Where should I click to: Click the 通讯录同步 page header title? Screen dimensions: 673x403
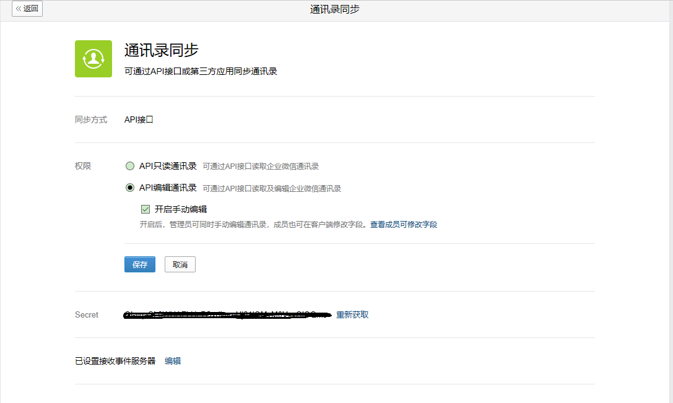pos(335,9)
